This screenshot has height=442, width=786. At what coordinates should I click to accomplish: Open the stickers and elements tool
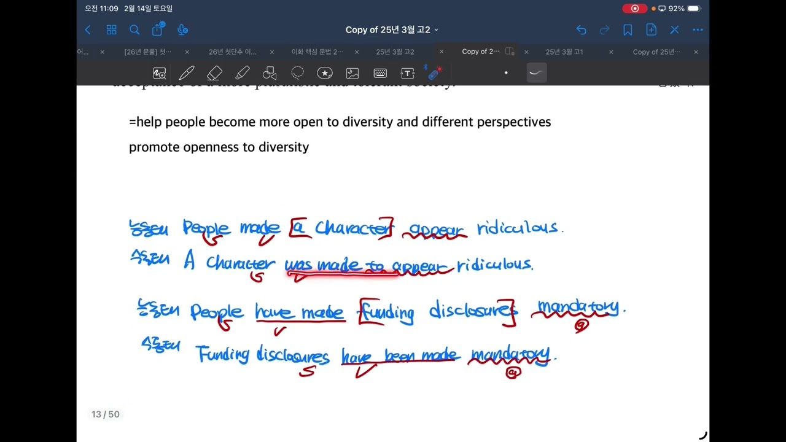tap(325, 74)
